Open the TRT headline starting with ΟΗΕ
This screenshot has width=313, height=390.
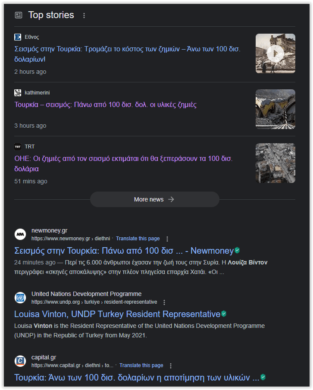click(x=123, y=164)
